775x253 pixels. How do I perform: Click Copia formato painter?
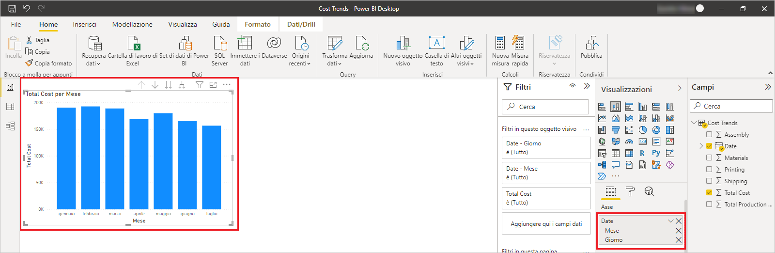(x=48, y=63)
